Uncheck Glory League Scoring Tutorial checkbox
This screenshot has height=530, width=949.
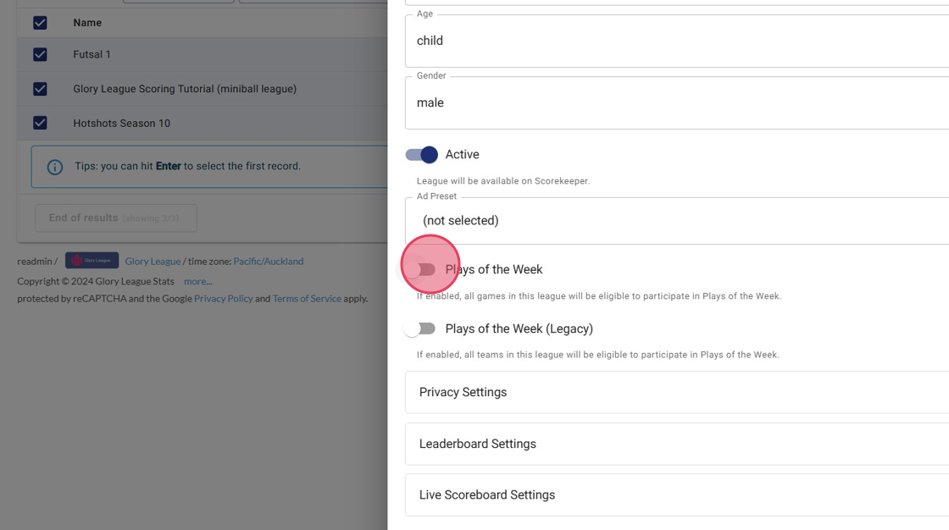coord(40,89)
